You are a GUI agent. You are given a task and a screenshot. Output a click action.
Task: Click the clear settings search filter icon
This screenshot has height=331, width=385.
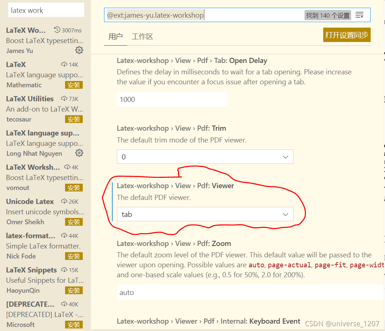pyautogui.click(x=360, y=15)
